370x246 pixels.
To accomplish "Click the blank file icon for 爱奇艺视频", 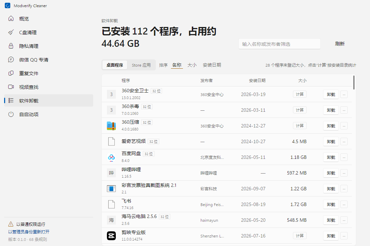I will pyautogui.click(x=111, y=141).
